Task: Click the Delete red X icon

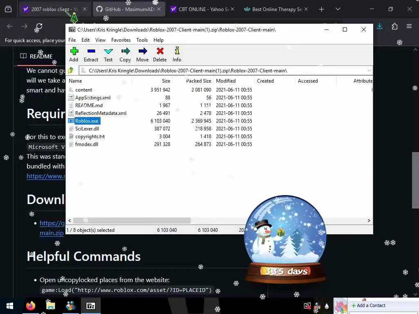Action: tap(160, 51)
